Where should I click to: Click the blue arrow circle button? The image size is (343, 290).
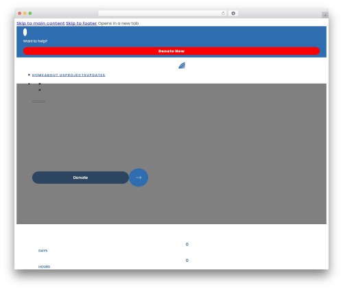139,178
